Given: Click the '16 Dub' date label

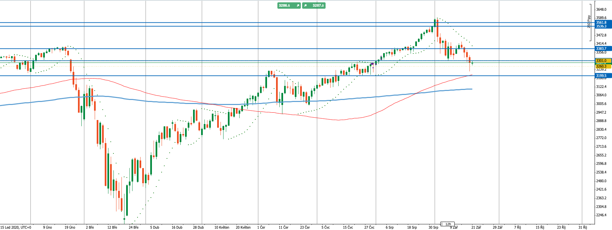Looking at the screenshot, I should pyautogui.click(x=177, y=227).
